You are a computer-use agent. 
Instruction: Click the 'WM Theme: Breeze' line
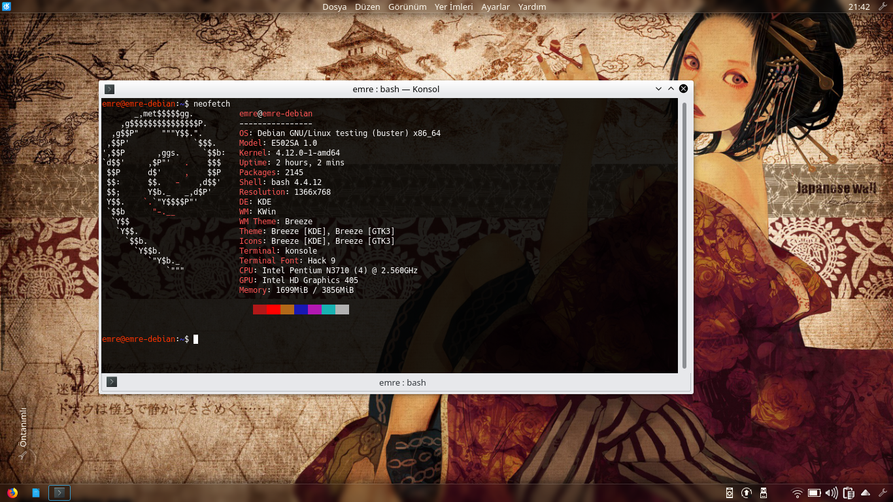[x=276, y=222]
